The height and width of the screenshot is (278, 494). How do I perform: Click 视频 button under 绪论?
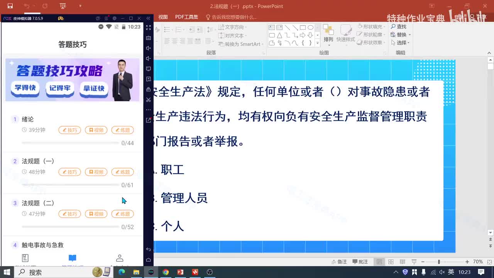click(96, 130)
